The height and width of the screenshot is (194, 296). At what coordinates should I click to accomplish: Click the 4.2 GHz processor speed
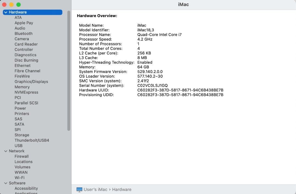[x=145, y=39]
